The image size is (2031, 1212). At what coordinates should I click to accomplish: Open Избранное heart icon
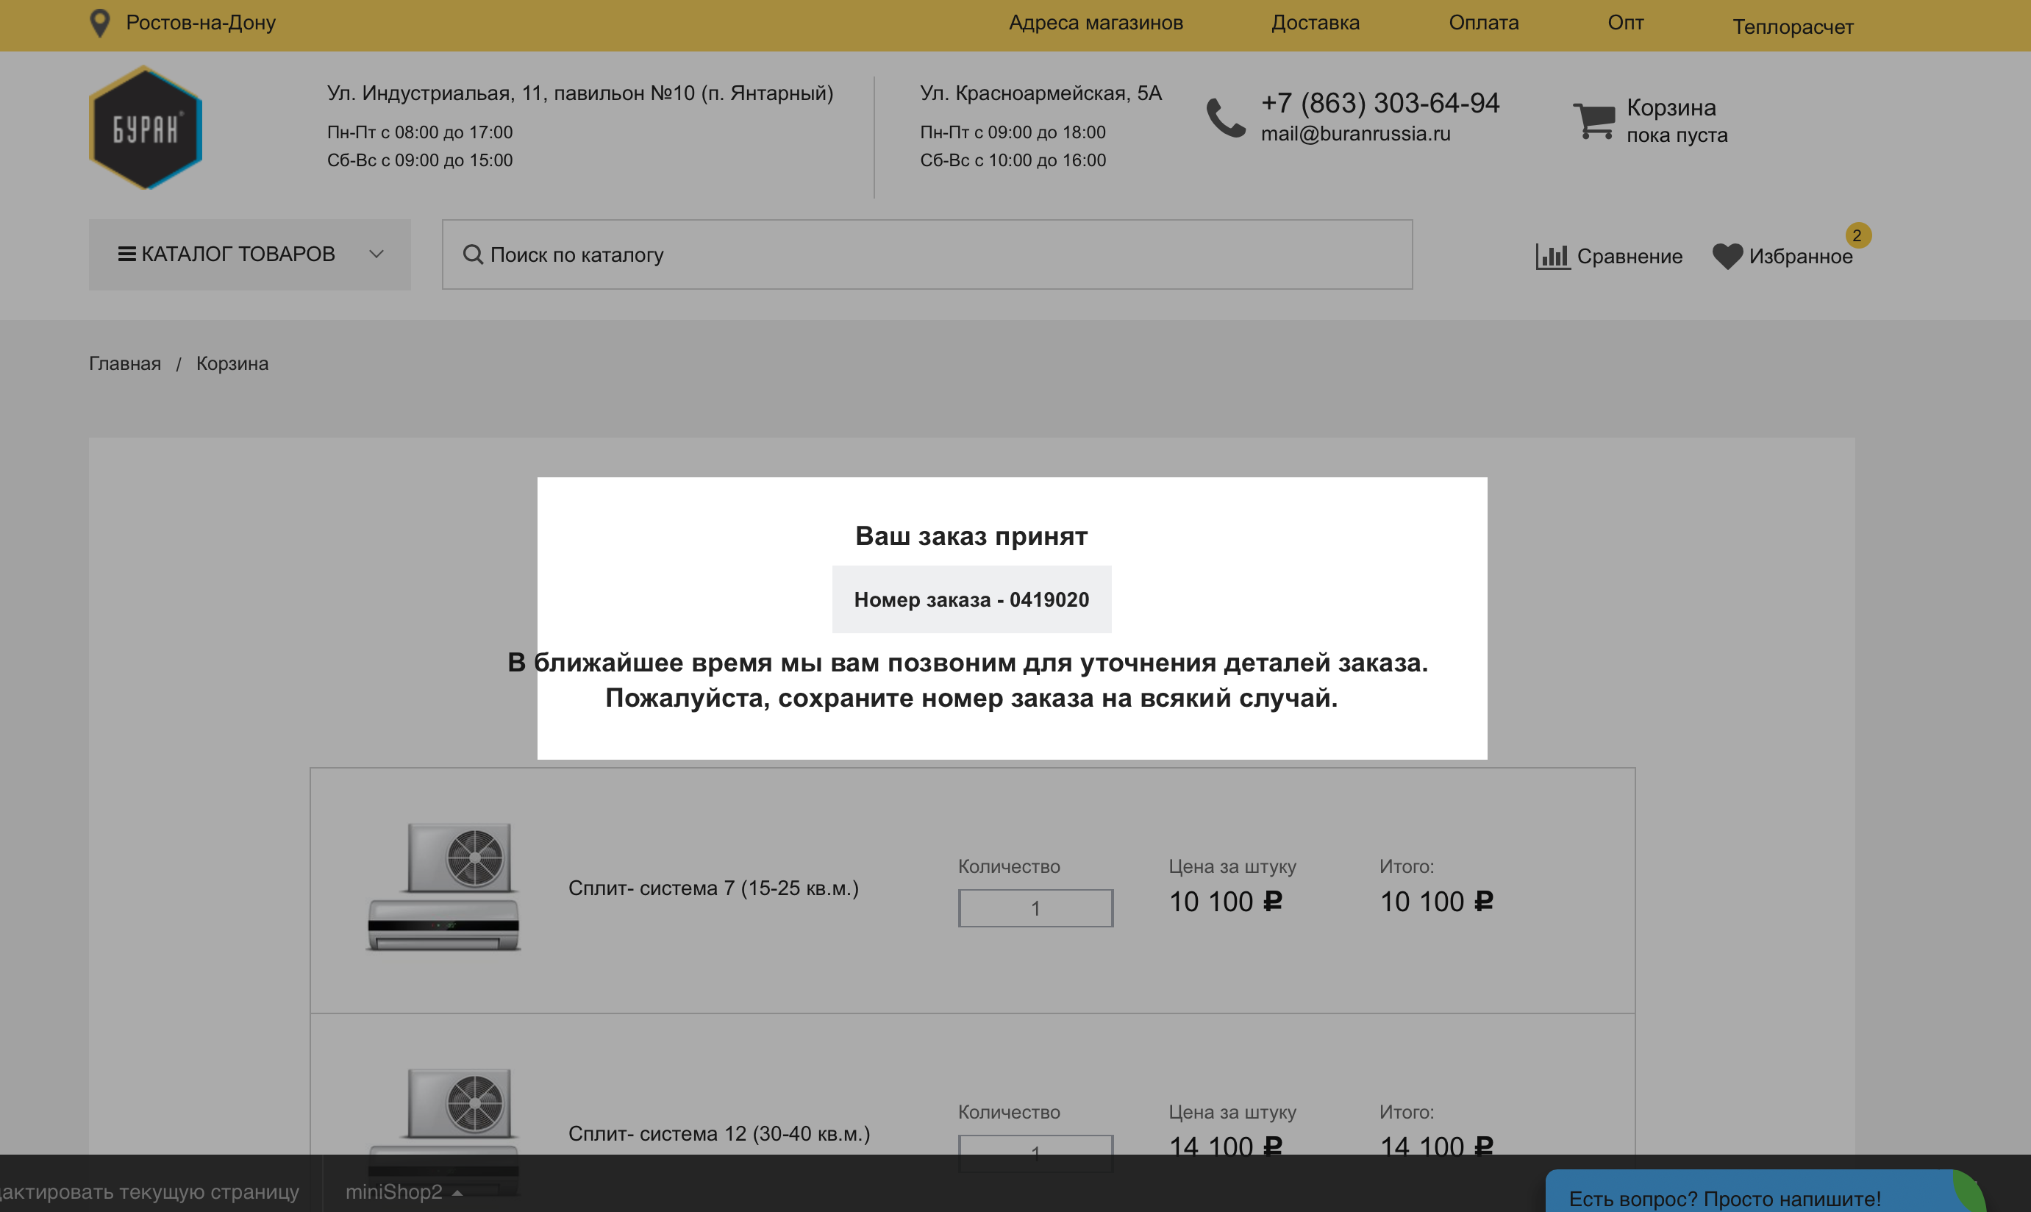[x=1727, y=257]
